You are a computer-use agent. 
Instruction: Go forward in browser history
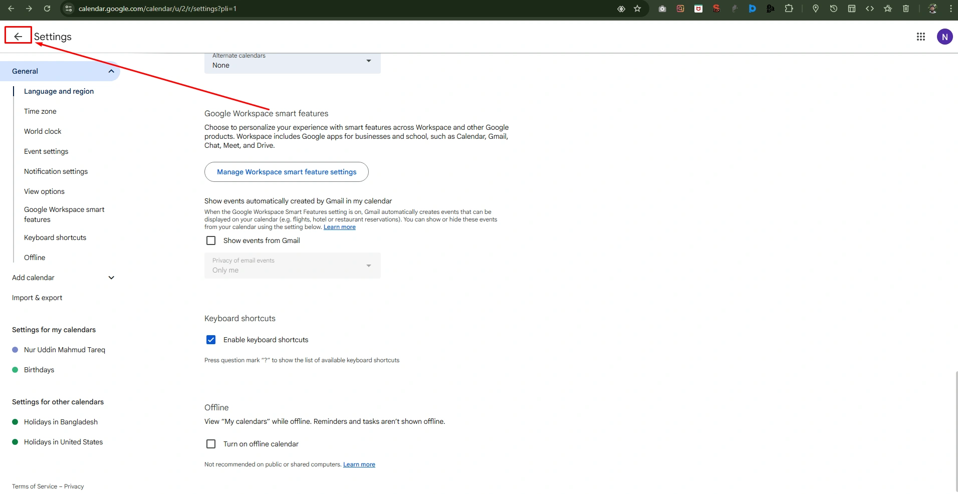pyautogui.click(x=29, y=9)
